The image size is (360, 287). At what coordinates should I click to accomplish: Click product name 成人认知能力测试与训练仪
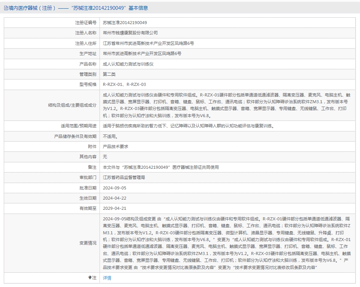click(x=128, y=64)
